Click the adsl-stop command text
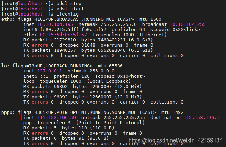The height and width of the screenshot is (147, 226). (x=69, y=3)
